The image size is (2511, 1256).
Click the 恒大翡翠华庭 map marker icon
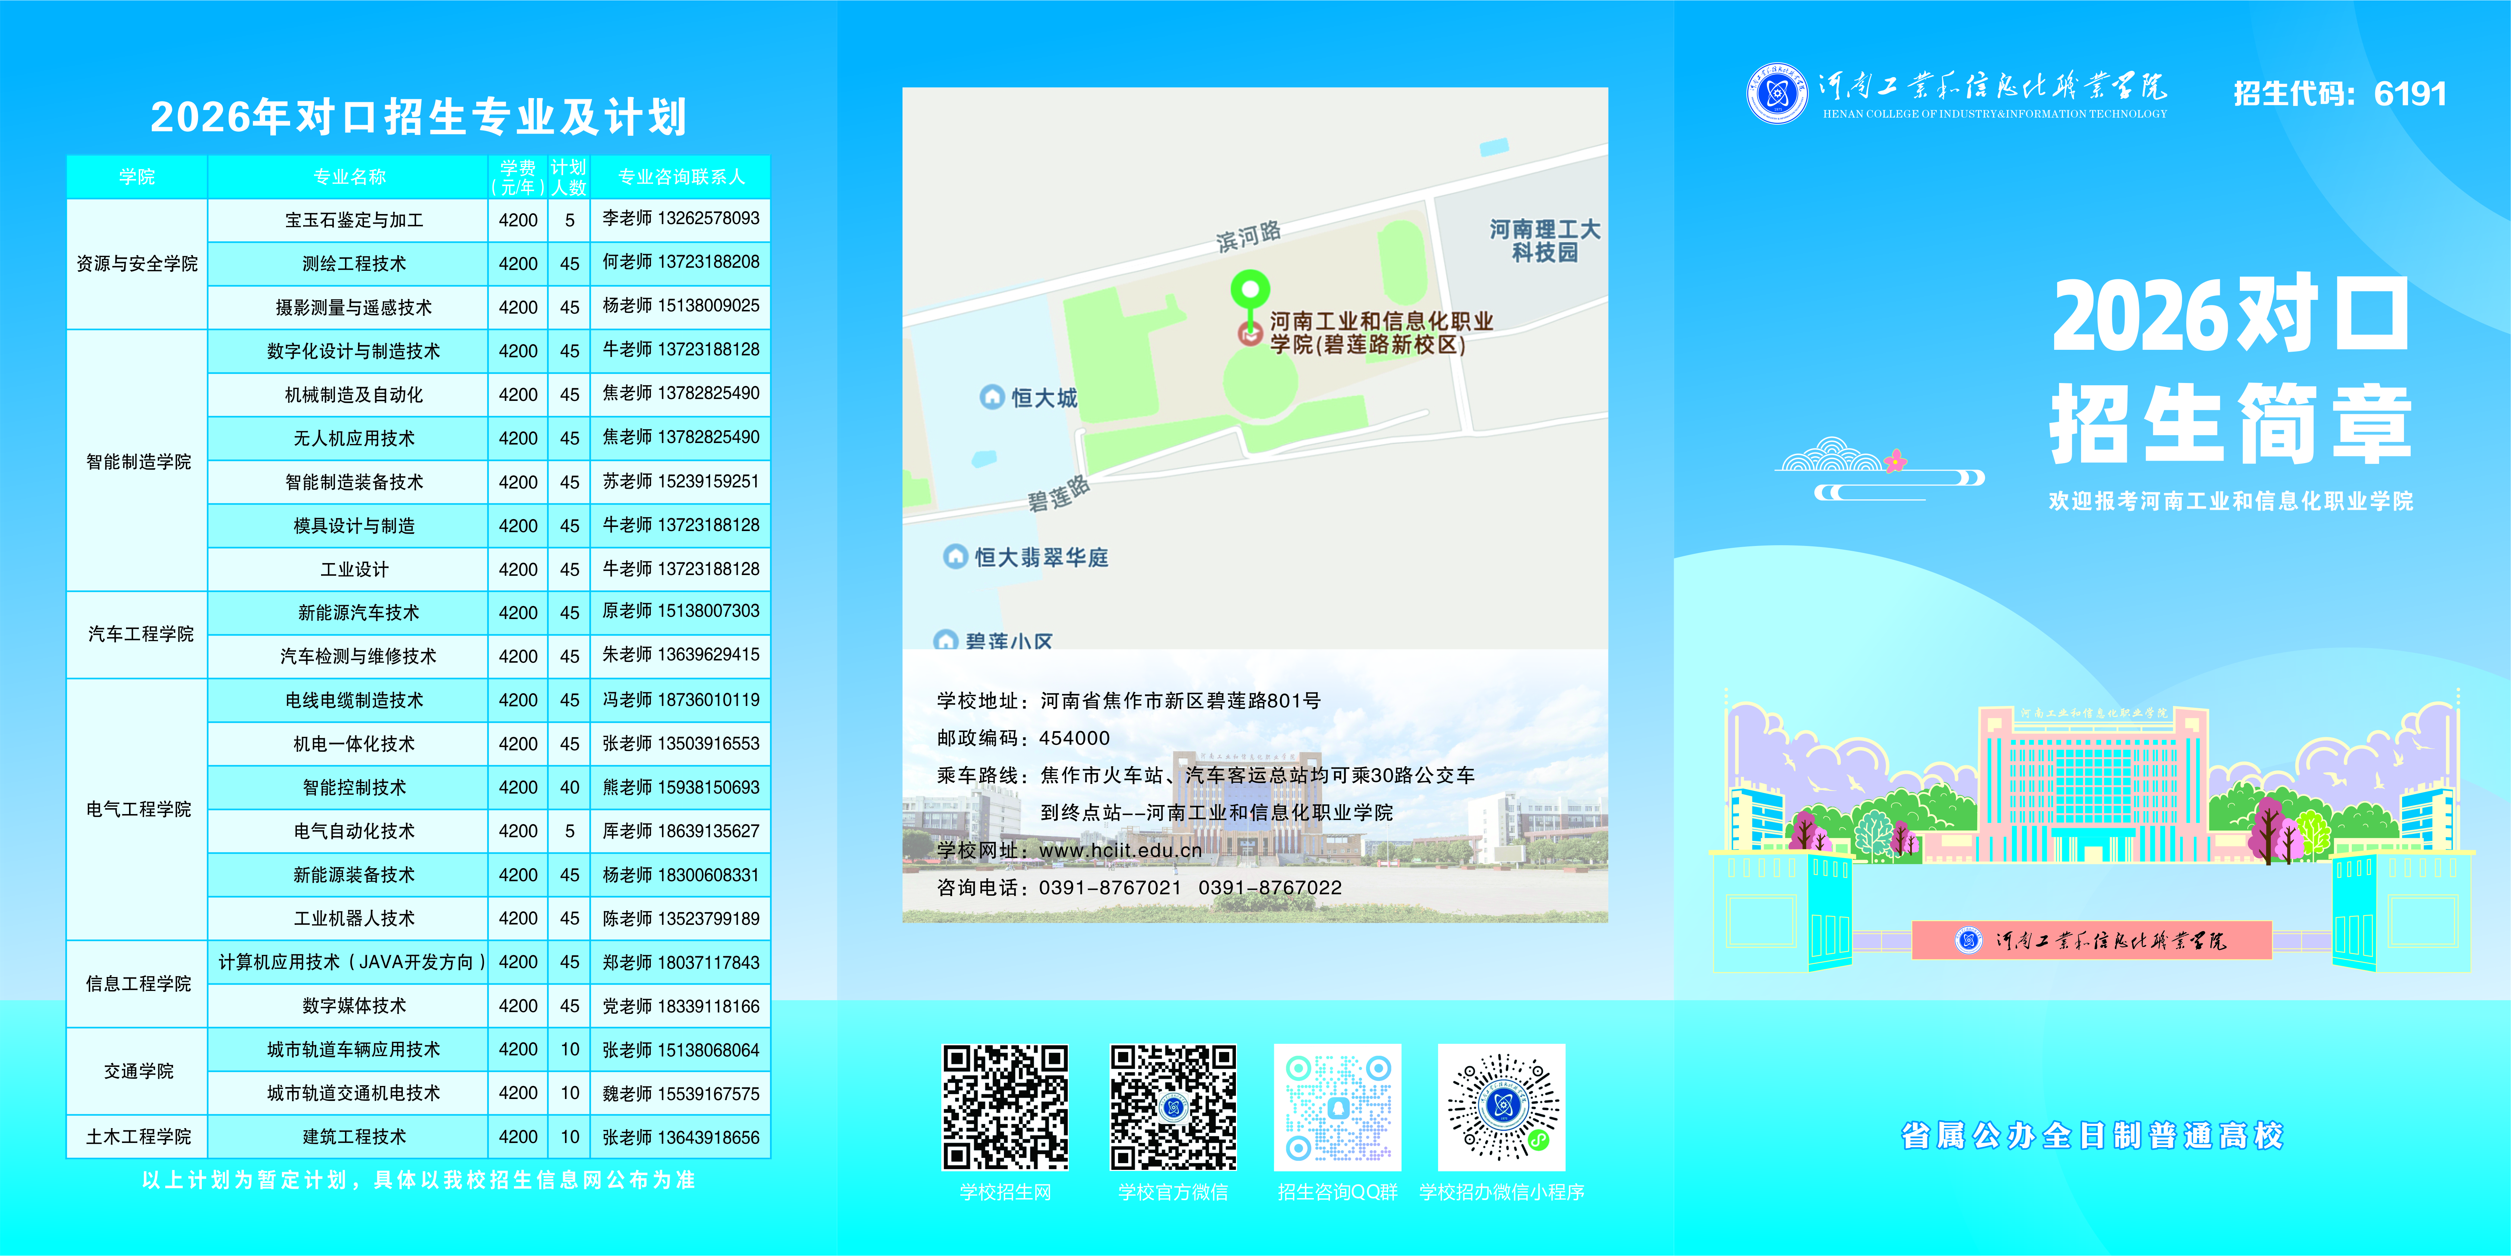[x=954, y=556]
